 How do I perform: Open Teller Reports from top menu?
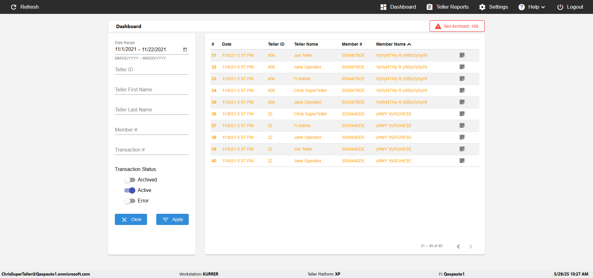tap(448, 7)
